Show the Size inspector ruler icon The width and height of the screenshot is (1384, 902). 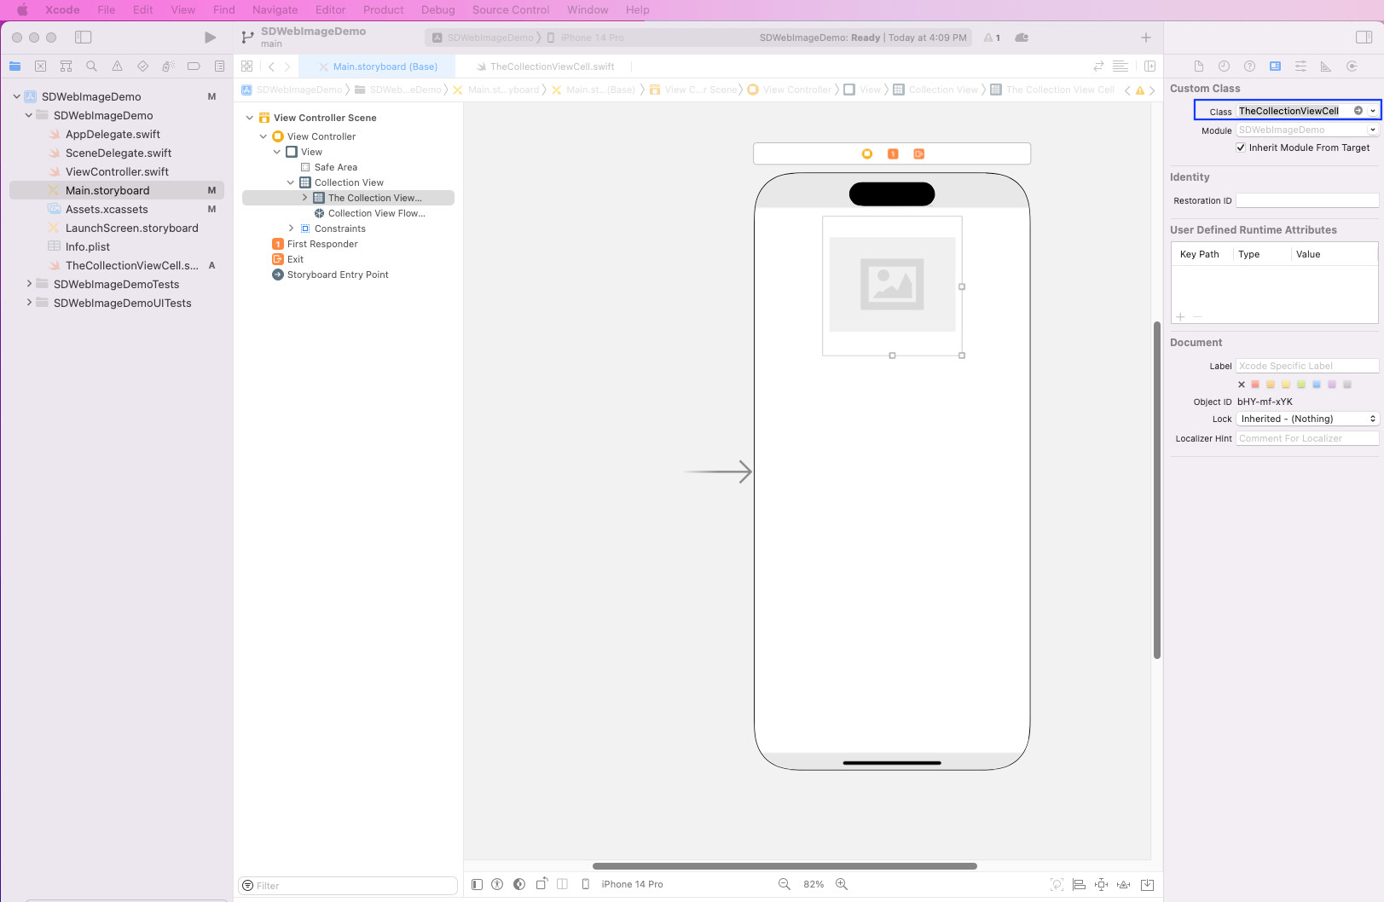pyautogui.click(x=1325, y=66)
